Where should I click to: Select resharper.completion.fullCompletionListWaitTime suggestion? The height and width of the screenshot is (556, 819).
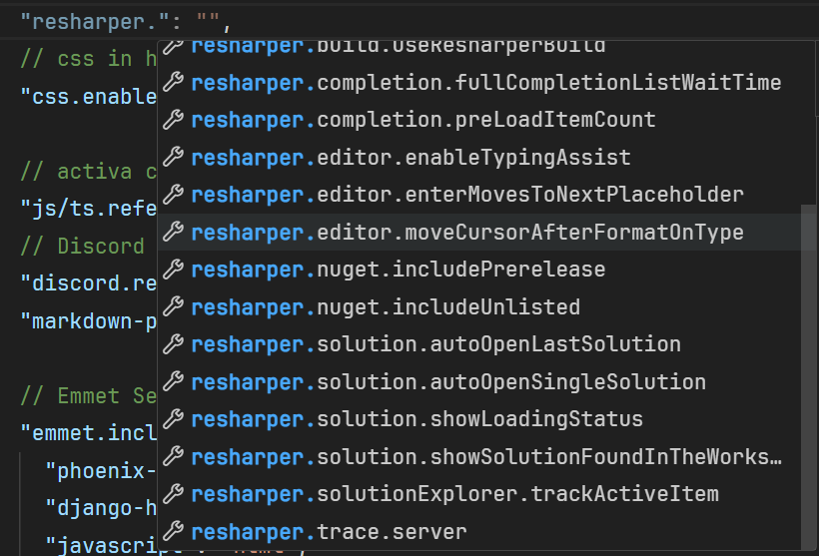(479, 83)
